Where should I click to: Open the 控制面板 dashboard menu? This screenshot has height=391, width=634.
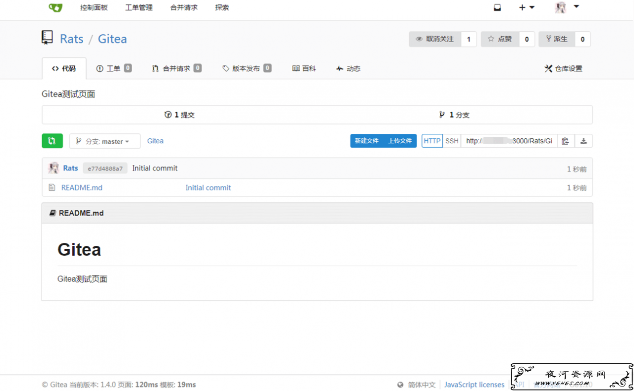[94, 7]
